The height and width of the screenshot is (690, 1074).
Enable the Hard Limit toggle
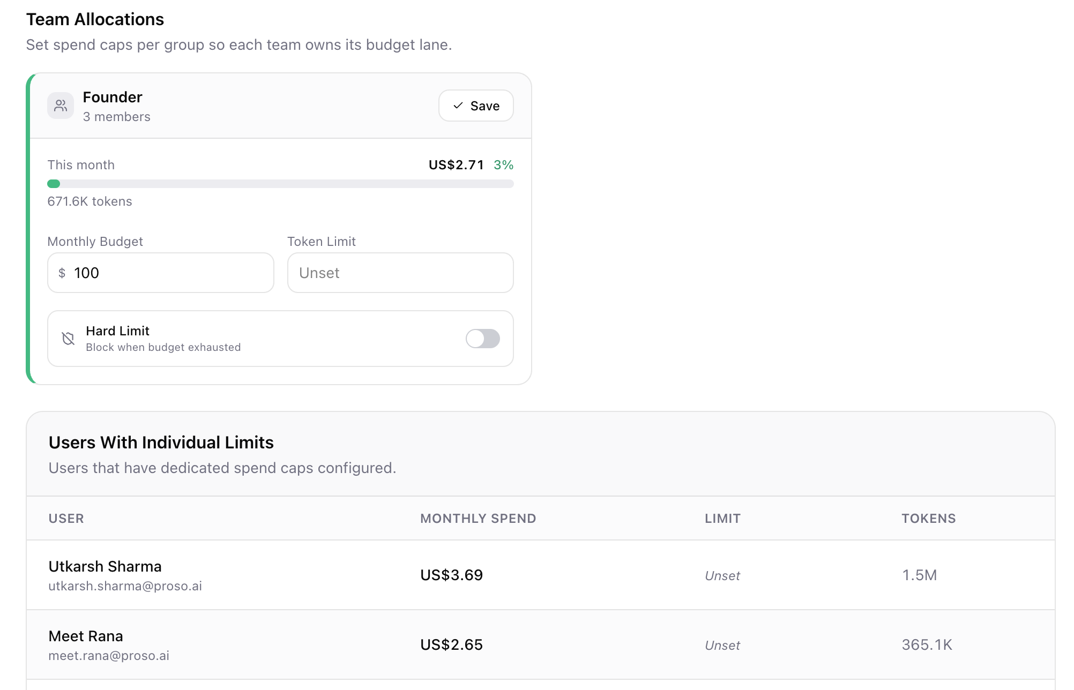pyautogui.click(x=483, y=339)
